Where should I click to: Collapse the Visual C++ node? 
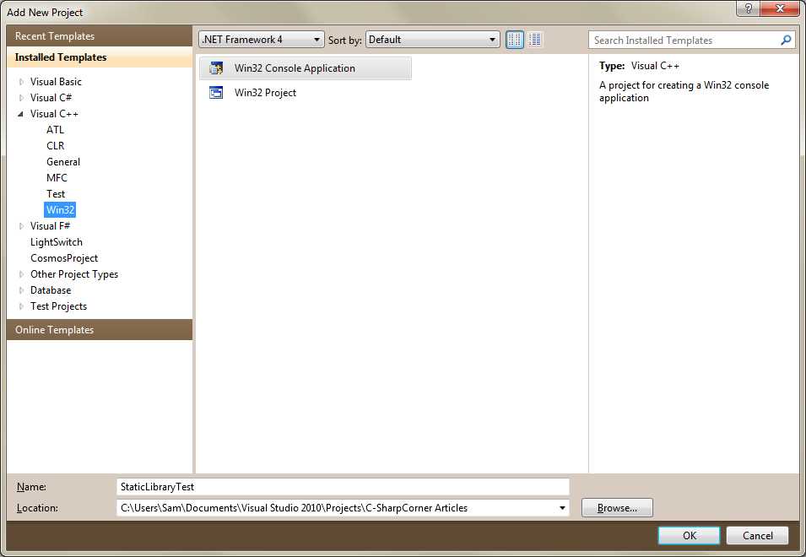[21, 114]
